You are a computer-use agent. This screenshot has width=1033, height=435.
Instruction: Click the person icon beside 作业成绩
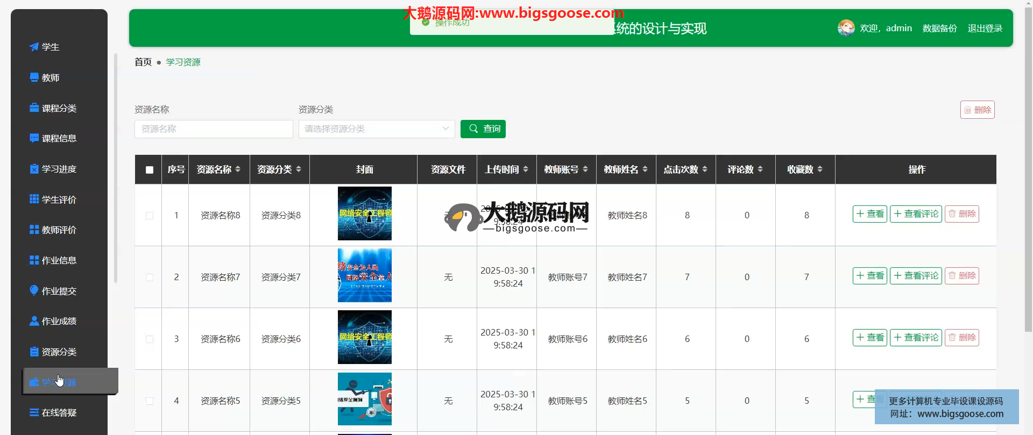pos(34,321)
